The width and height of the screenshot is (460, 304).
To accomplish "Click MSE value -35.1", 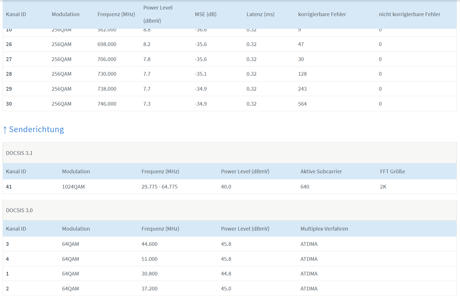I will [x=201, y=74].
